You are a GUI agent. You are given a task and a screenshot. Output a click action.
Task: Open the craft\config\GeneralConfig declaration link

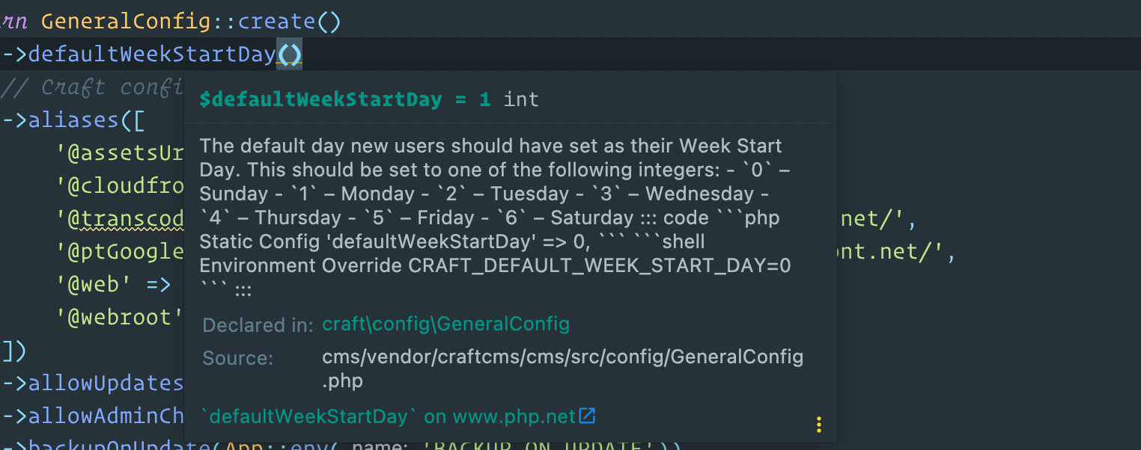click(x=445, y=324)
